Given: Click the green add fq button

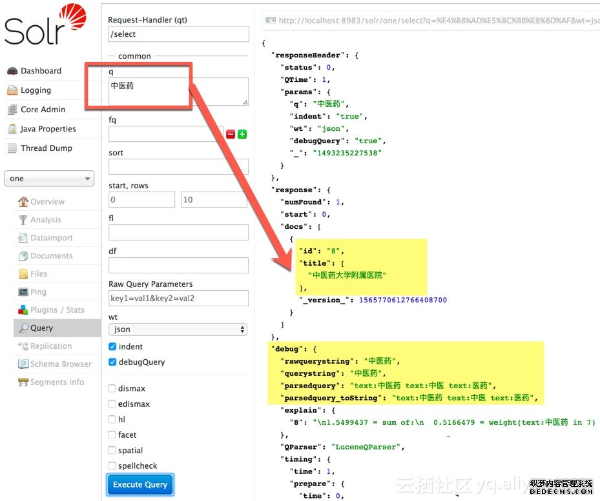Looking at the screenshot, I should click(x=242, y=134).
